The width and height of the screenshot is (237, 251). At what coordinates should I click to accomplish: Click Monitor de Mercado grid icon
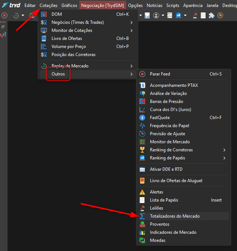[x=142, y=142]
